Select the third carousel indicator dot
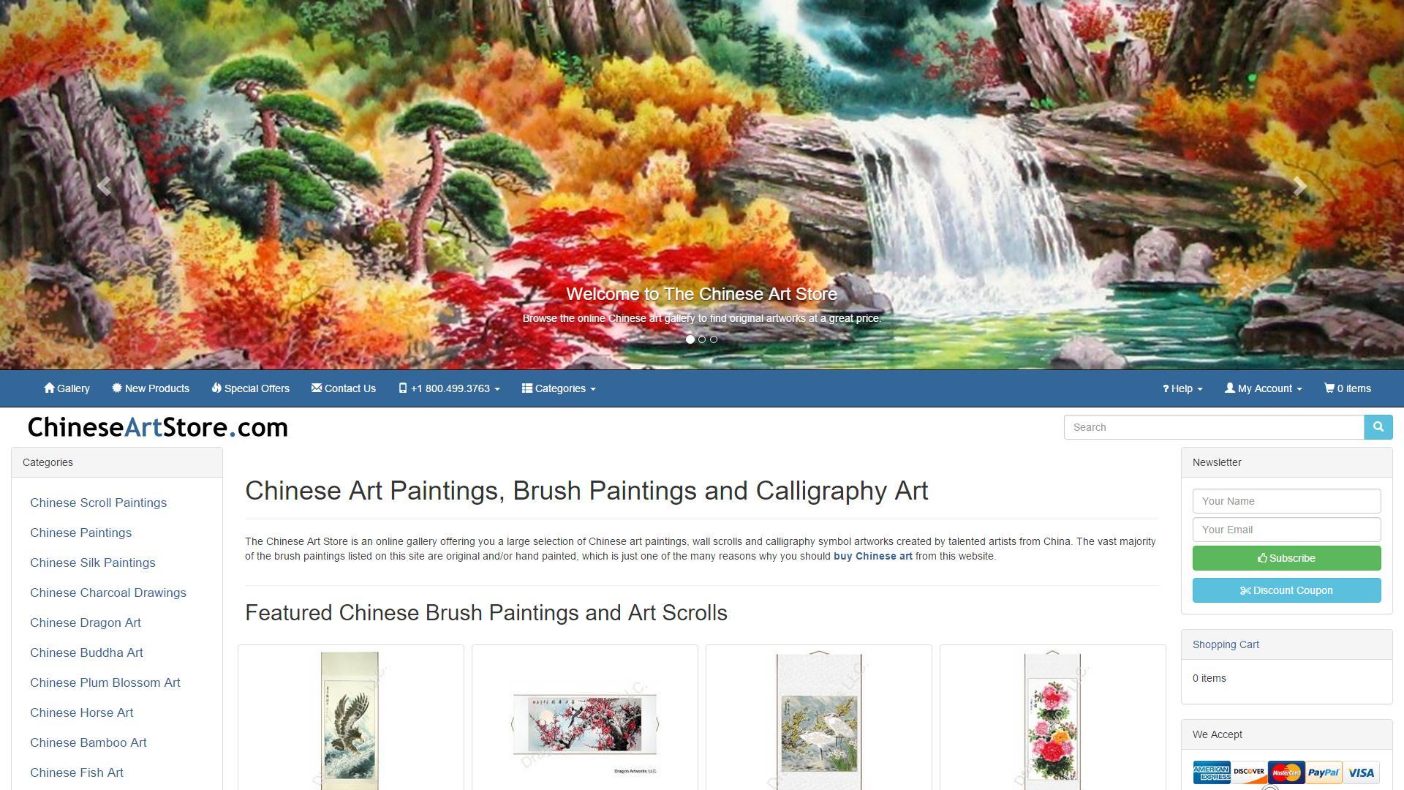The width and height of the screenshot is (1404, 790). pos(714,339)
